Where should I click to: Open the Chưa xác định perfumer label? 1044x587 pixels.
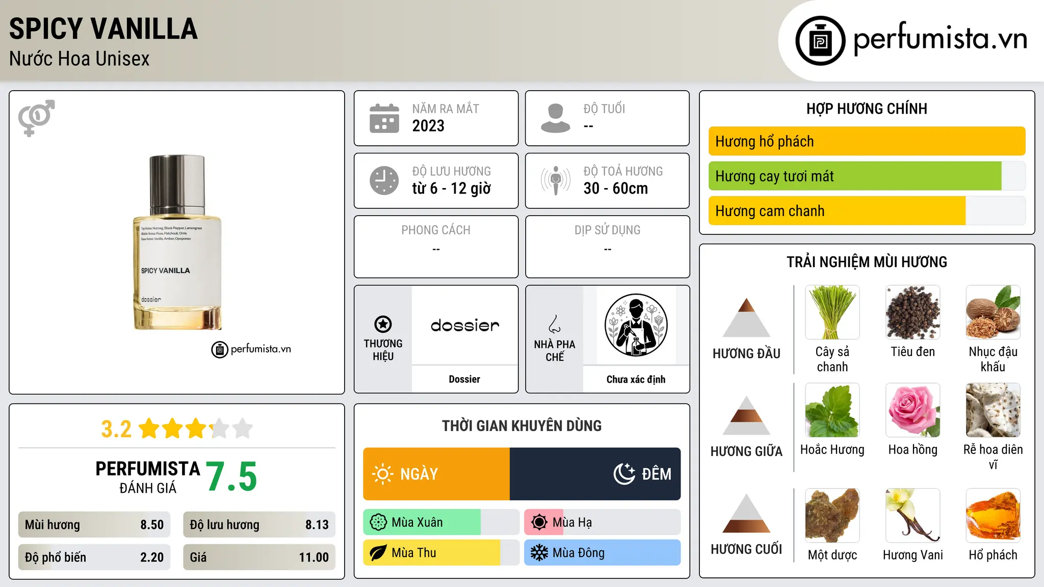coord(636,379)
